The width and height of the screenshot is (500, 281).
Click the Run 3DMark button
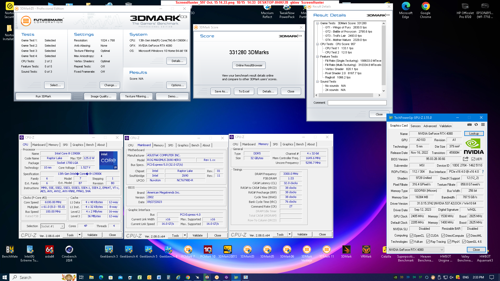43,96
